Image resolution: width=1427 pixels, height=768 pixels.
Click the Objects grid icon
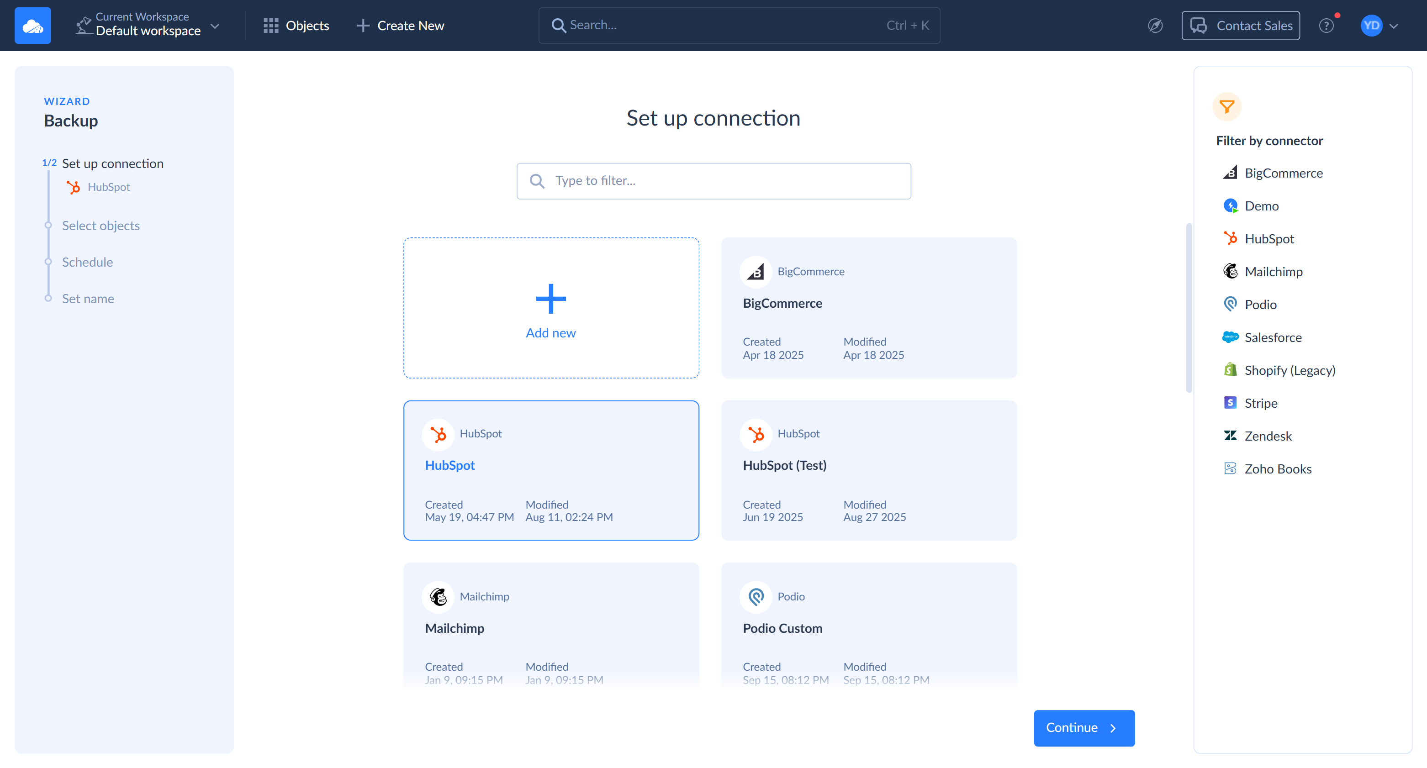pos(270,26)
